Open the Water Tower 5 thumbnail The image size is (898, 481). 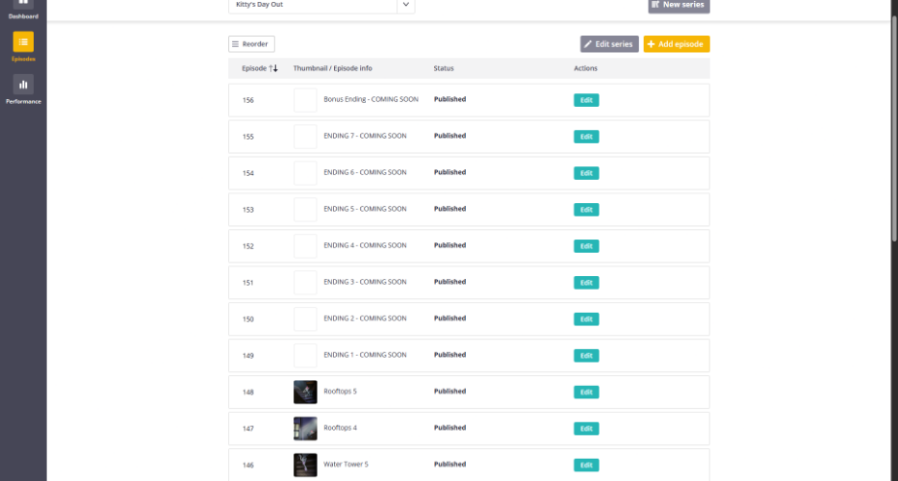pos(305,465)
